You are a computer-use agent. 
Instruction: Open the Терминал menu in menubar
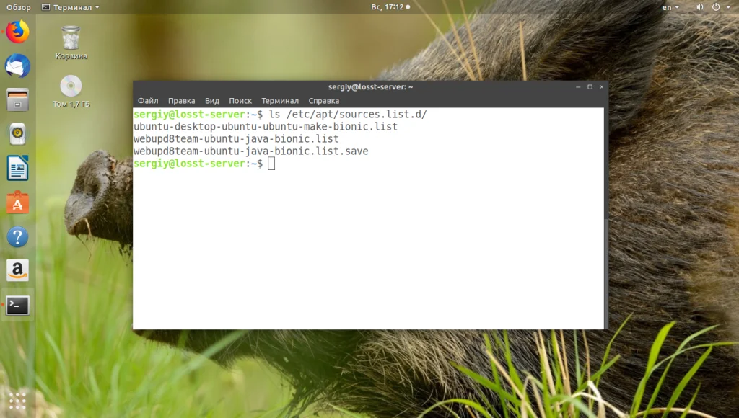[x=280, y=101]
